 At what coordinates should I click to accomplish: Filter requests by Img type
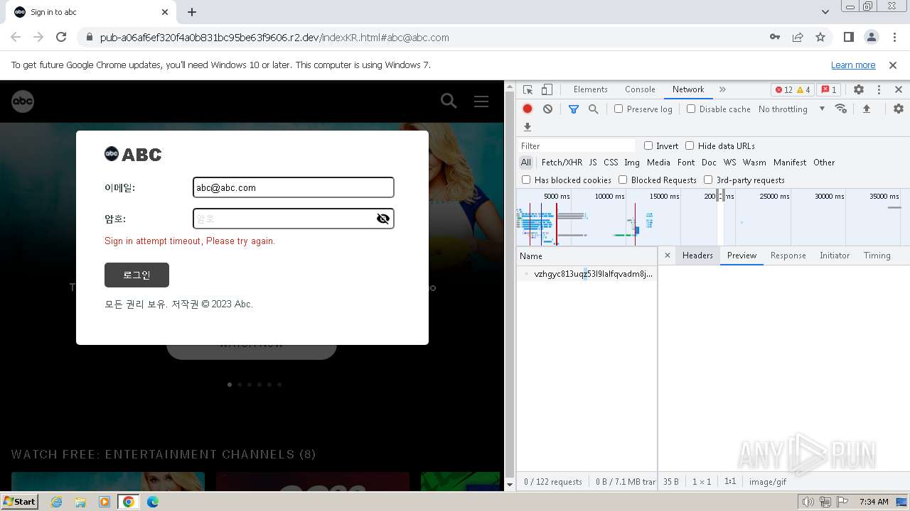(x=632, y=163)
